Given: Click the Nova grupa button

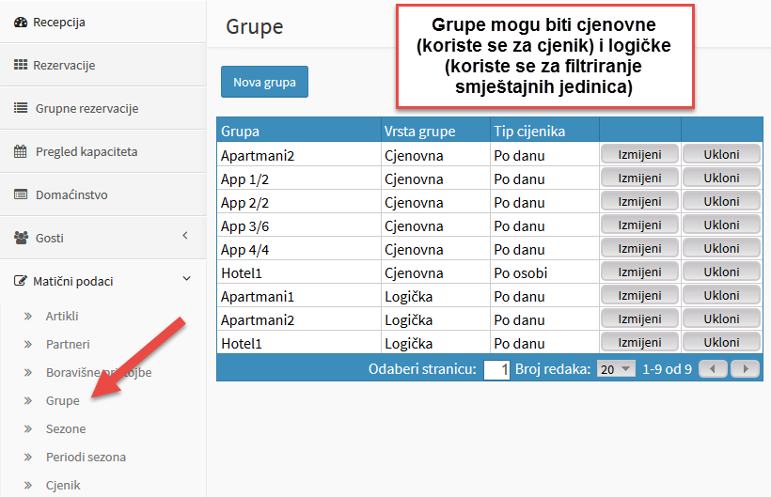Looking at the screenshot, I should (x=264, y=82).
